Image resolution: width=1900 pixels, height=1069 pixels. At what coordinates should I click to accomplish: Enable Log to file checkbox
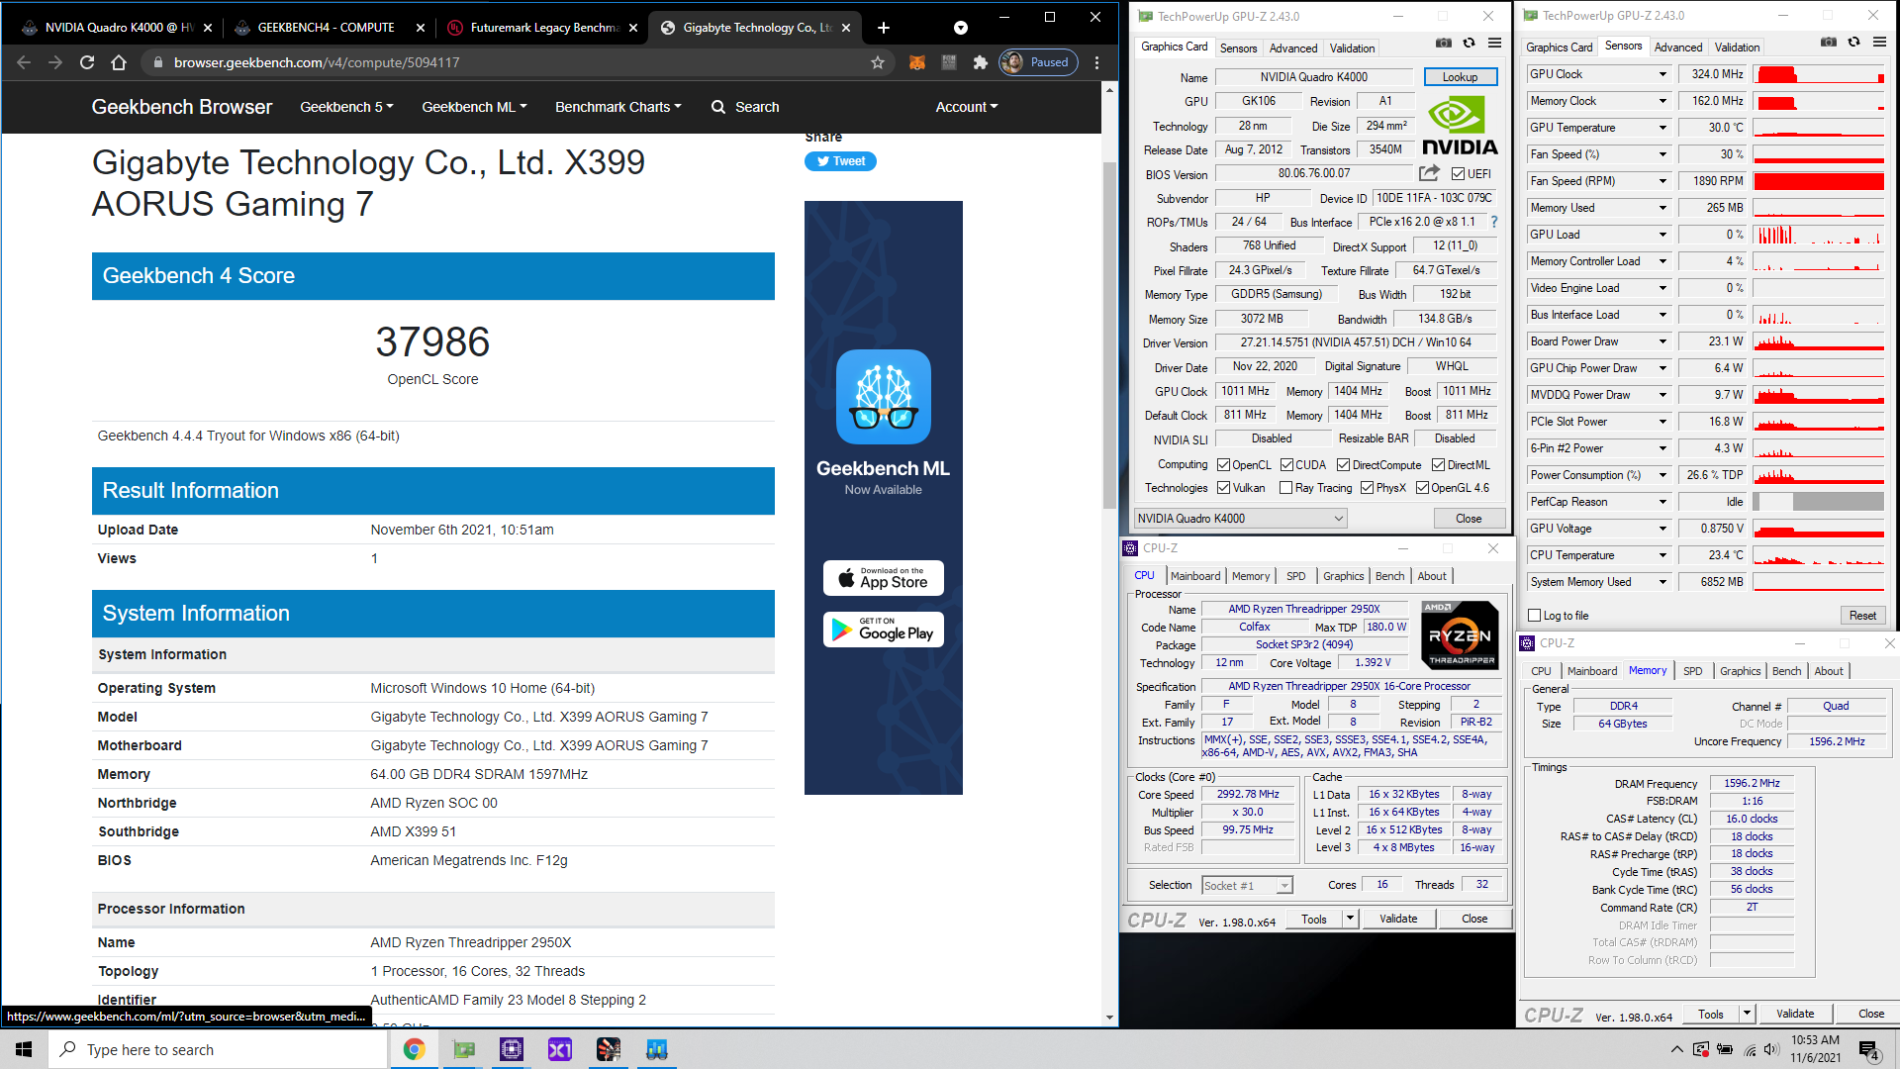[1534, 616]
